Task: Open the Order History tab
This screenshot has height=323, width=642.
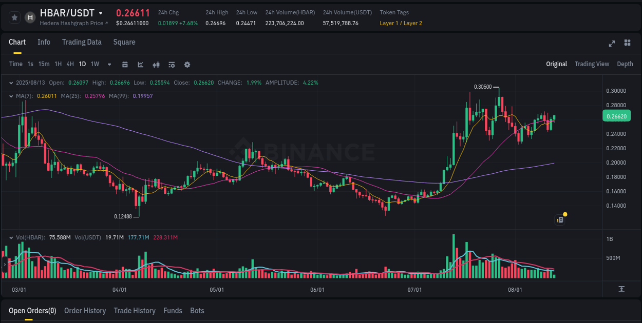Action: tap(85, 311)
